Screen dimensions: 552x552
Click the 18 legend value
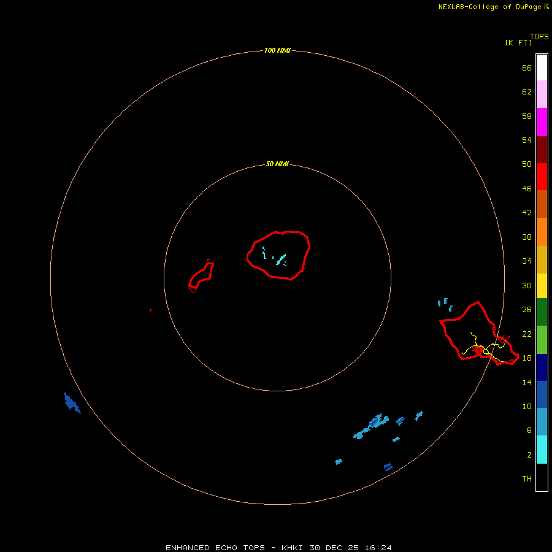pos(527,358)
